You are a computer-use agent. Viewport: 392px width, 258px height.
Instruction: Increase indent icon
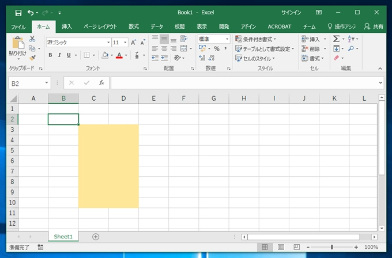164,58
